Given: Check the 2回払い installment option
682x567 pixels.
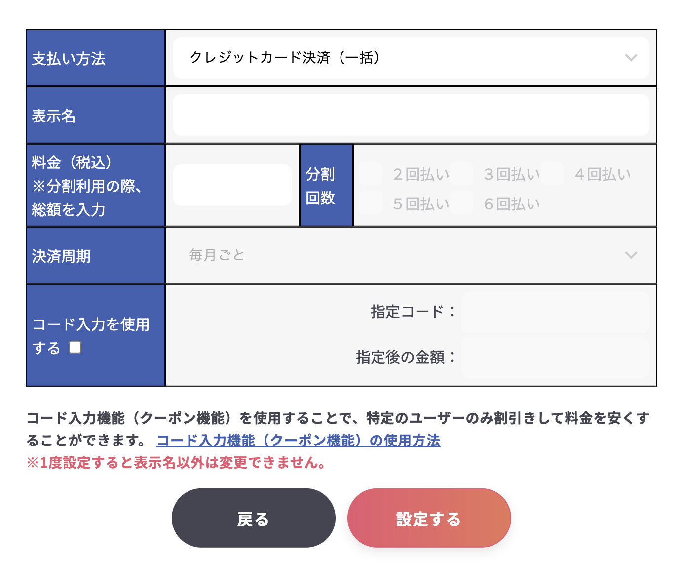Looking at the screenshot, I should (370, 173).
